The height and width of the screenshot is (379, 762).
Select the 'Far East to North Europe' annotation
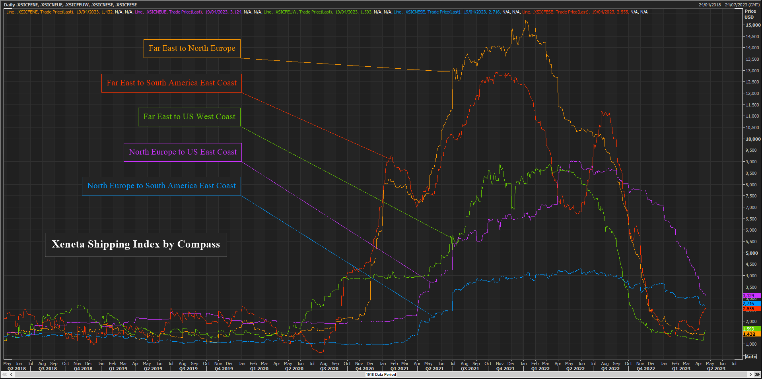pyautogui.click(x=192, y=48)
